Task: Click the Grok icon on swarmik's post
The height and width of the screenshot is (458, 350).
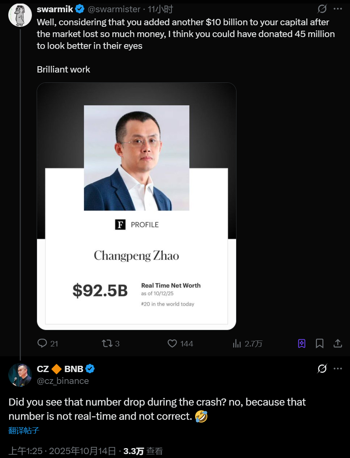Action: click(x=322, y=9)
